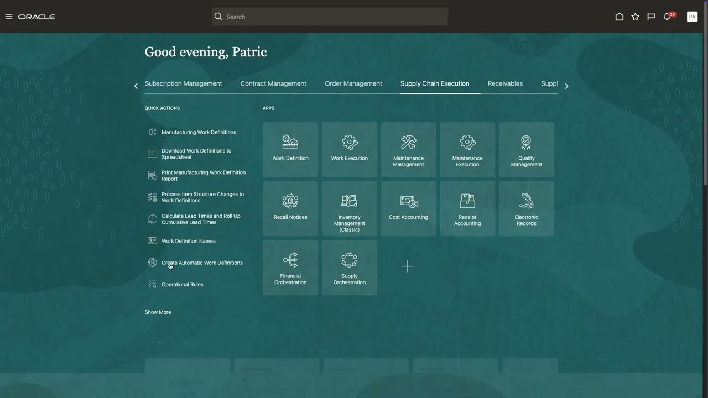Switch to the Order Management tab
The image size is (708, 398).
point(353,83)
